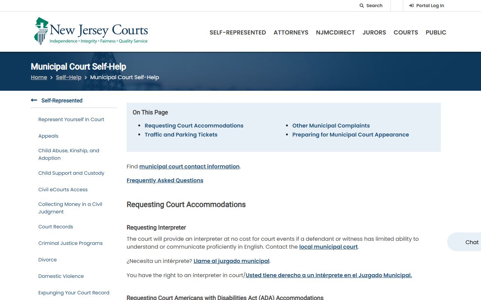This screenshot has height=300, width=481.
Task: Click the Requesting Court Accommodations heading
Action: point(186,204)
